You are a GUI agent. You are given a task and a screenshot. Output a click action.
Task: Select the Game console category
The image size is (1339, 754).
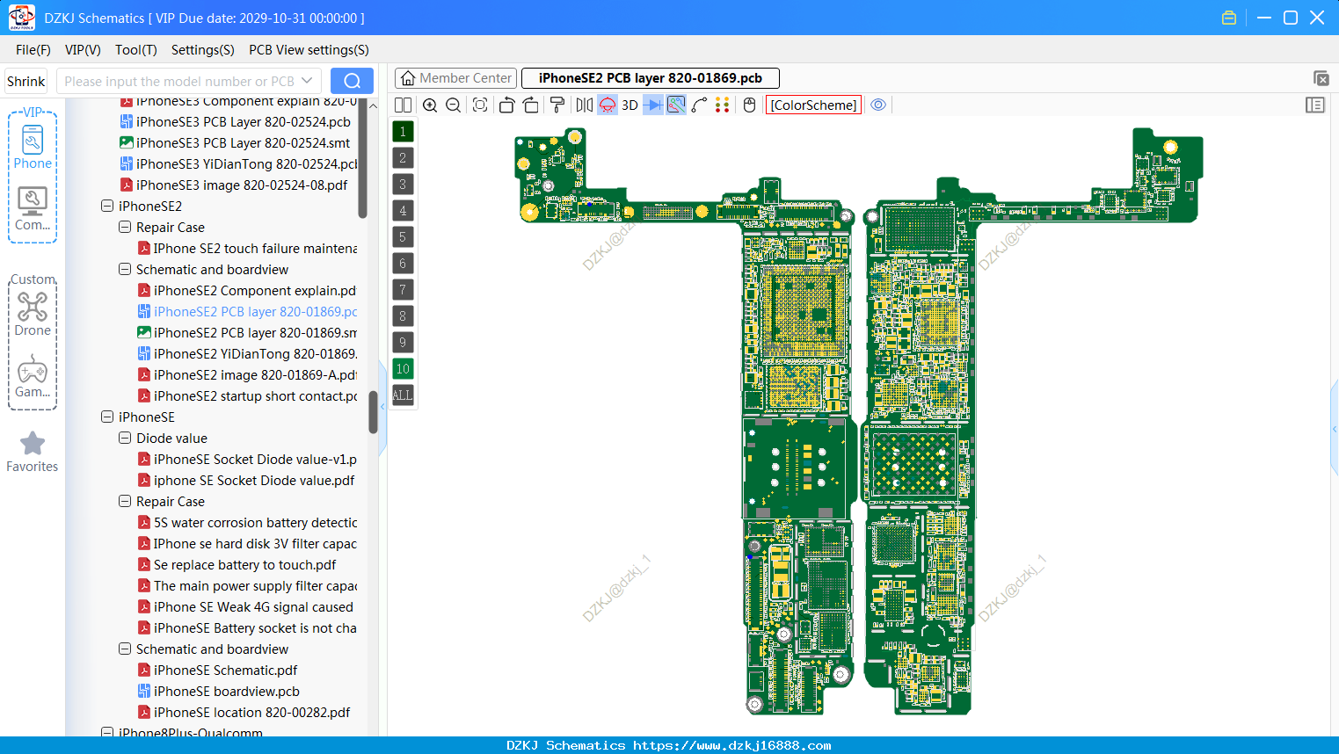pyautogui.click(x=33, y=376)
